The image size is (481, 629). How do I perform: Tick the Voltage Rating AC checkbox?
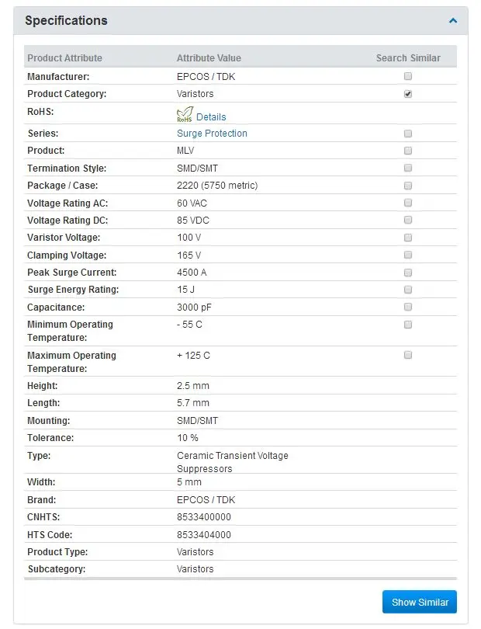point(408,203)
